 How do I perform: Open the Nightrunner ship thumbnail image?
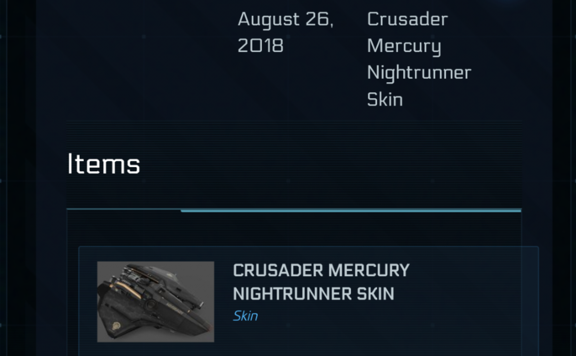click(156, 301)
